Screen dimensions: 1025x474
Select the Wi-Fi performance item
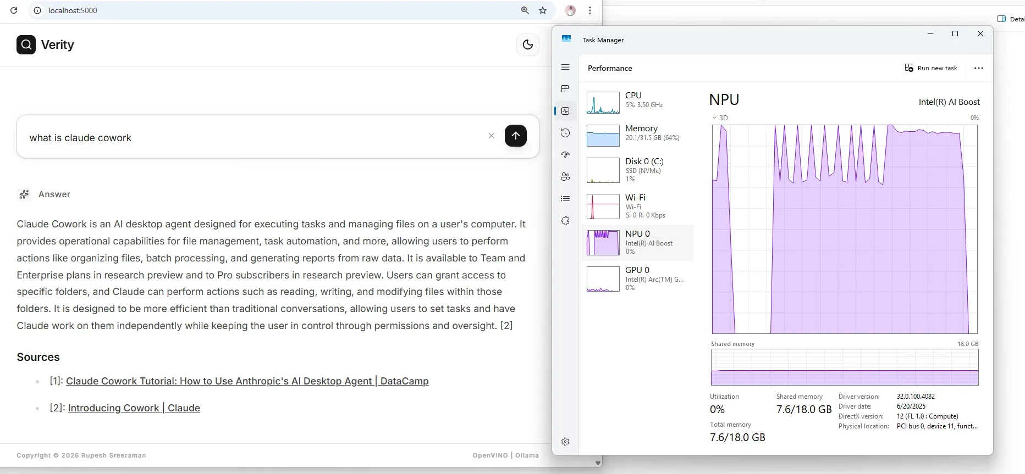(637, 206)
